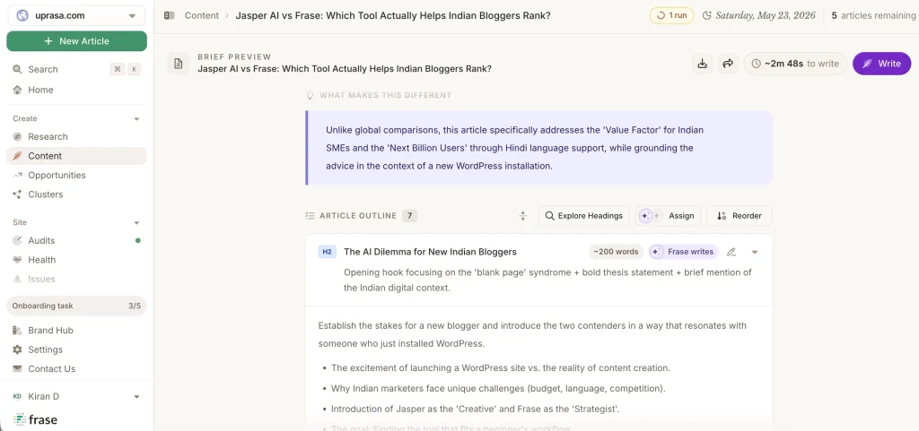
Task: Click the Audits green status dot
Action: click(137, 240)
